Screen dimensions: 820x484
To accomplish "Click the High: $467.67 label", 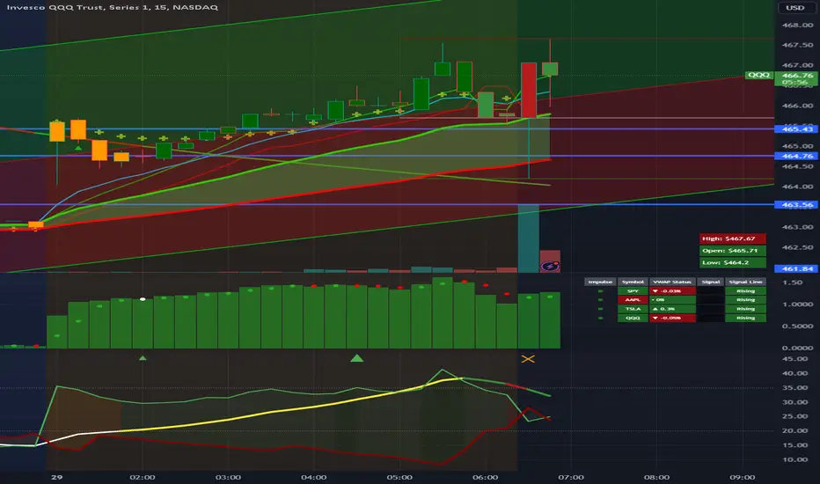I will pyautogui.click(x=733, y=238).
